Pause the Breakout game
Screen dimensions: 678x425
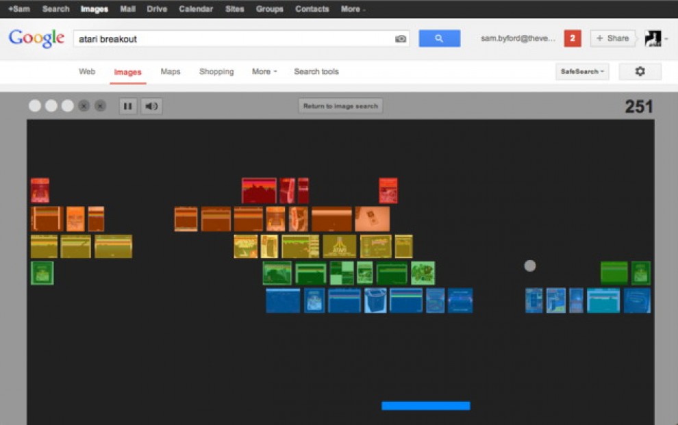tap(128, 106)
